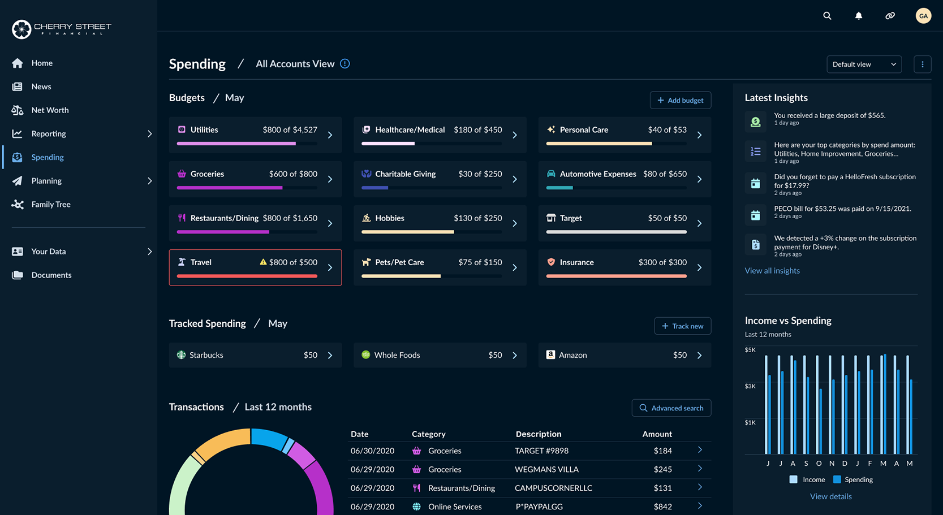
Task: Click the Travel over-budget warning icon
Action: (263, 262)
